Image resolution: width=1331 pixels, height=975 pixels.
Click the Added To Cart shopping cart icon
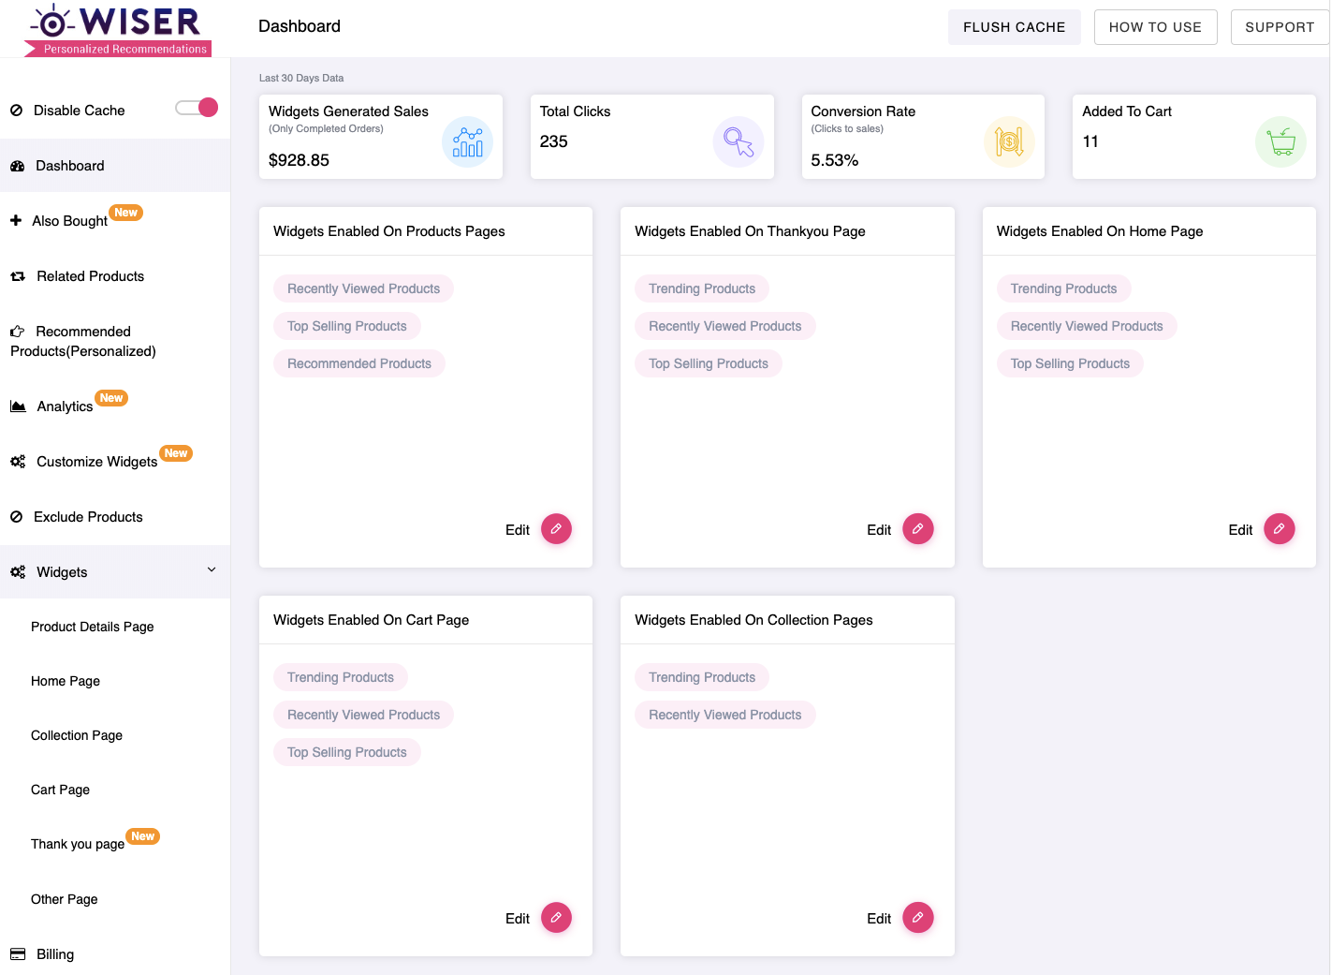click(x=1280, y=142)
